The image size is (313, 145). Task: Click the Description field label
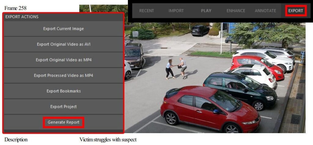click(x=16, y=140)
